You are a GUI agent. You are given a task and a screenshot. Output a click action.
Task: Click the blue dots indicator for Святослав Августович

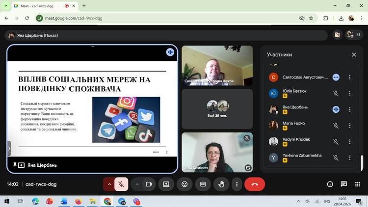[336, 77]
